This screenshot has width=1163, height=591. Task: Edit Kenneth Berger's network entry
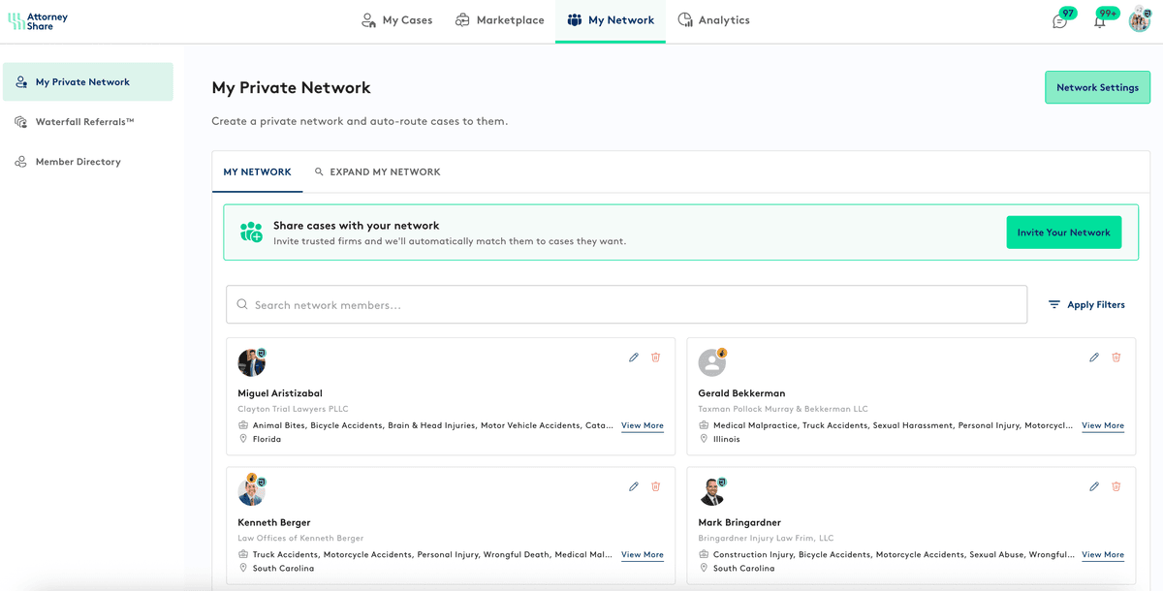(634, 486)
